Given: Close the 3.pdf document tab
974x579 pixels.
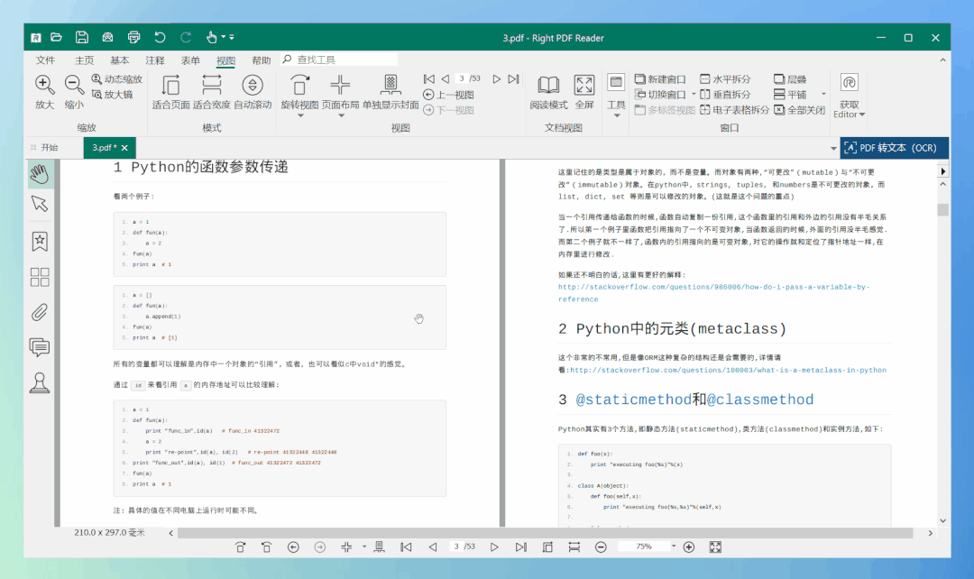Looking at the screenshot, I should pos(124,148).
